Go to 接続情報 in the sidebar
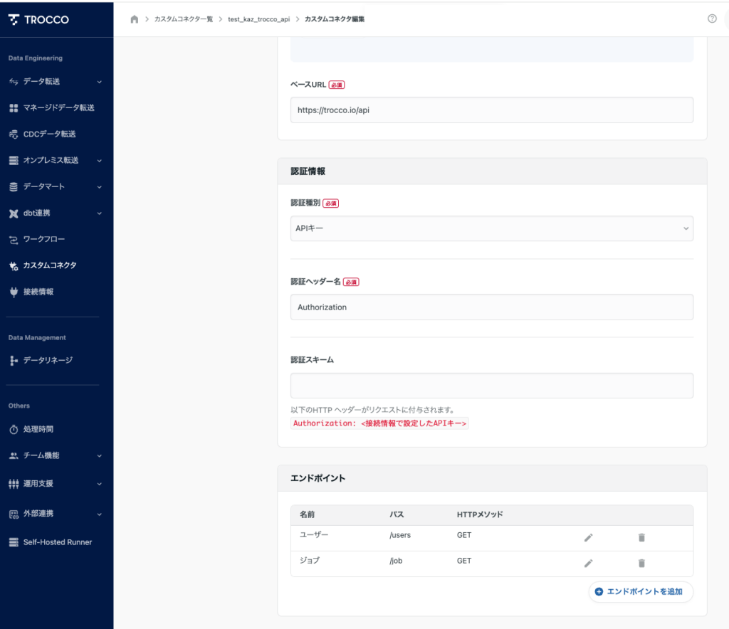The image size is (729, 629). (38, 292)
